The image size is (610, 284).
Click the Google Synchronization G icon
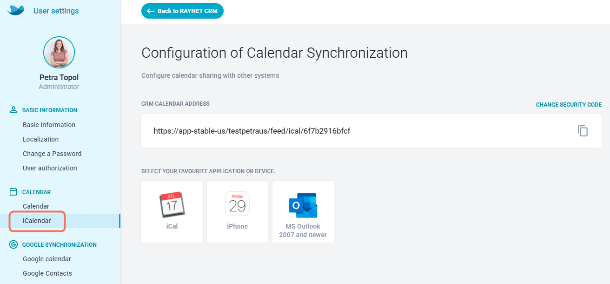(13, 244)
